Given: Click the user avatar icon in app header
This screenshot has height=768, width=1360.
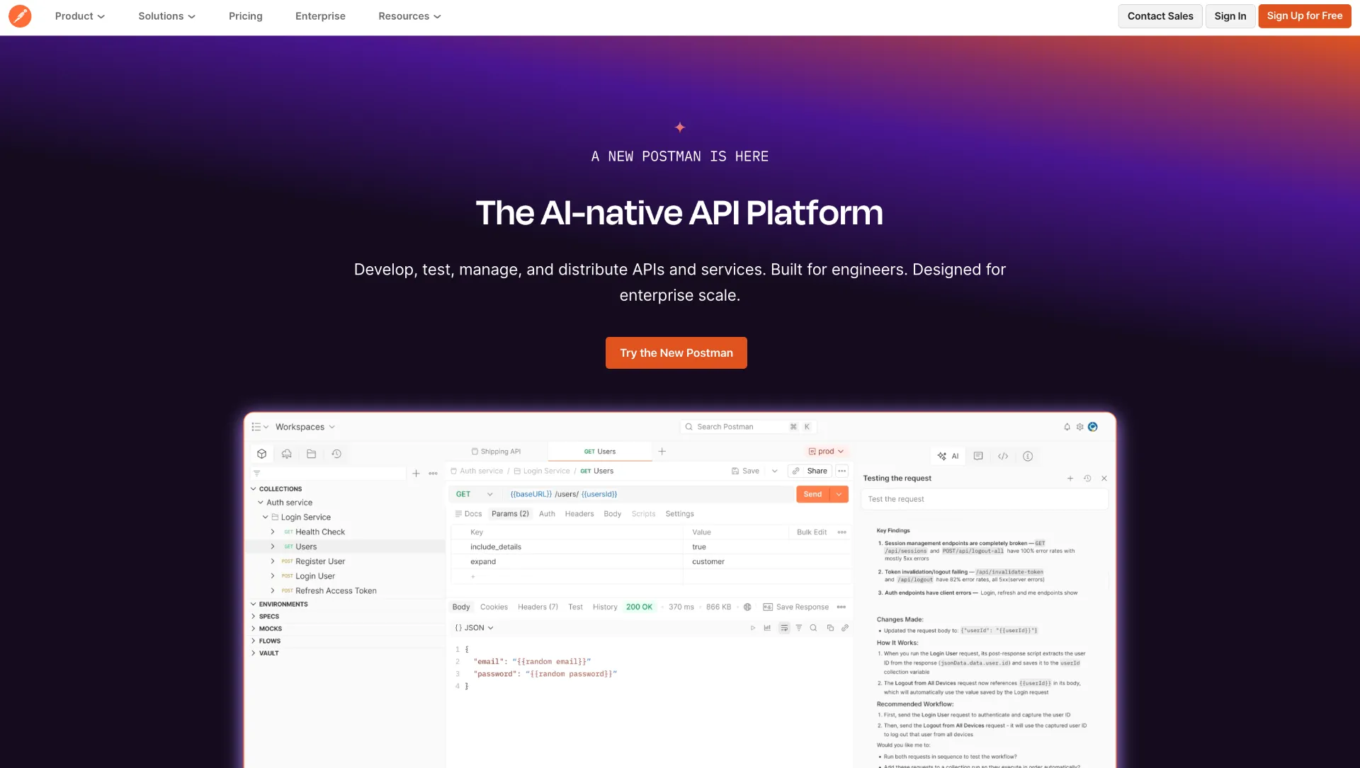Looking at the screenshot, I should pyautogui.click(x=1093, y=427).
